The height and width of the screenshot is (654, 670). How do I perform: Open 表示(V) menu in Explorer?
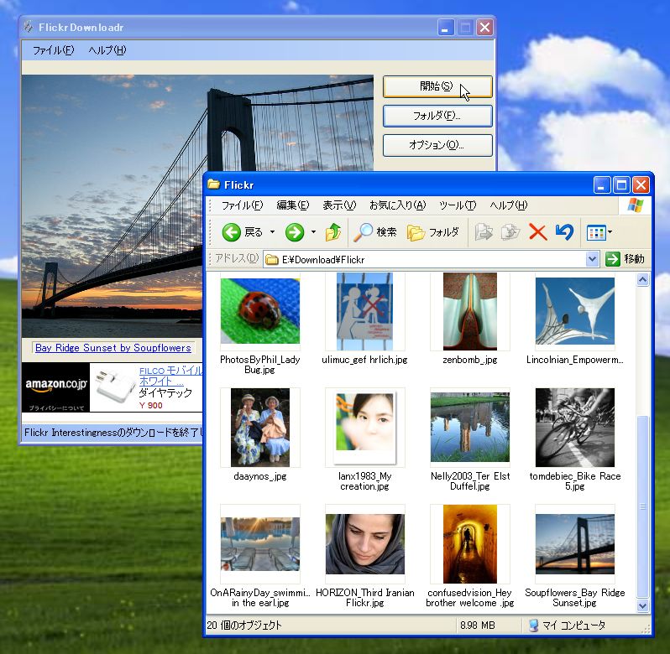(339, 205)
